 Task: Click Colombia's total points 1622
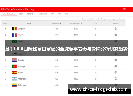[x=56, y=85]
